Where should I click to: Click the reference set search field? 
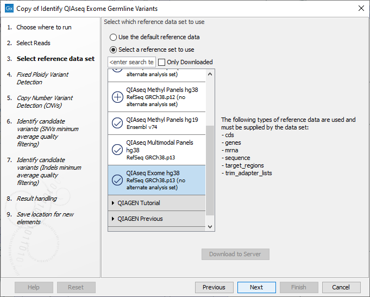(131, 63)
